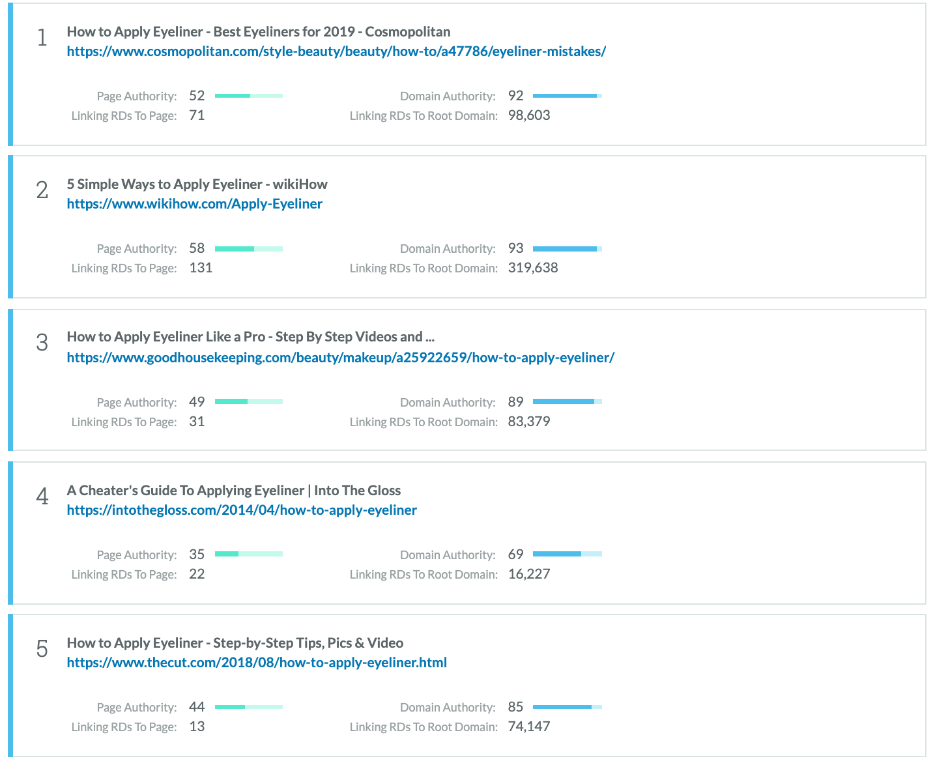
Task: Click "Linking RDs To Page:" label in Good Housekeeping result
Action: (x=124, y=422)
